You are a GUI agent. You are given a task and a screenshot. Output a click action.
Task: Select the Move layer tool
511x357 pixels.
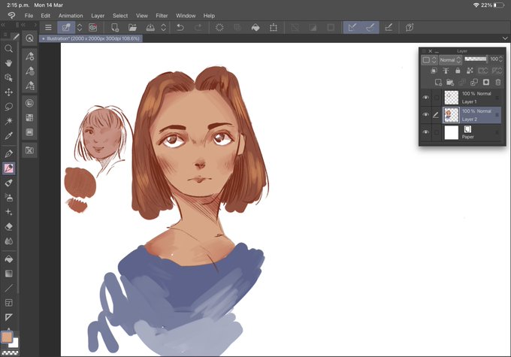pos(9,92)
